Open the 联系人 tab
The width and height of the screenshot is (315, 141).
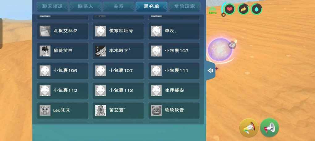point(85,6)
